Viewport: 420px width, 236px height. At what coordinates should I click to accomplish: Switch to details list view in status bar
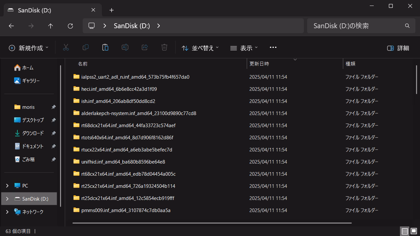coord(405,231)
